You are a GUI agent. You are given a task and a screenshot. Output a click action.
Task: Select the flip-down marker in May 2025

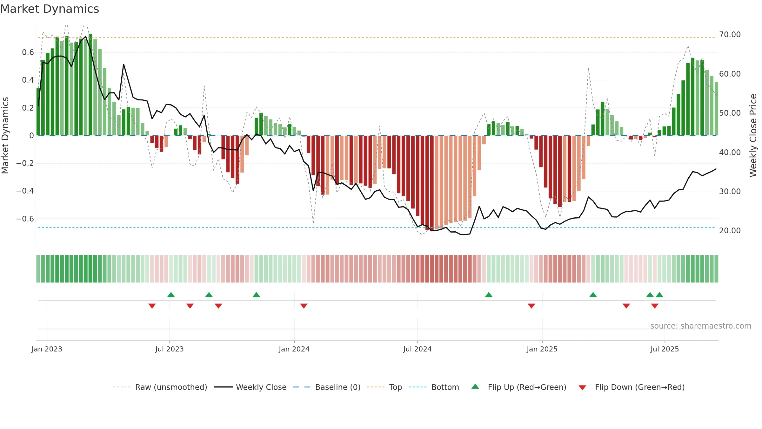click(626, 306)
